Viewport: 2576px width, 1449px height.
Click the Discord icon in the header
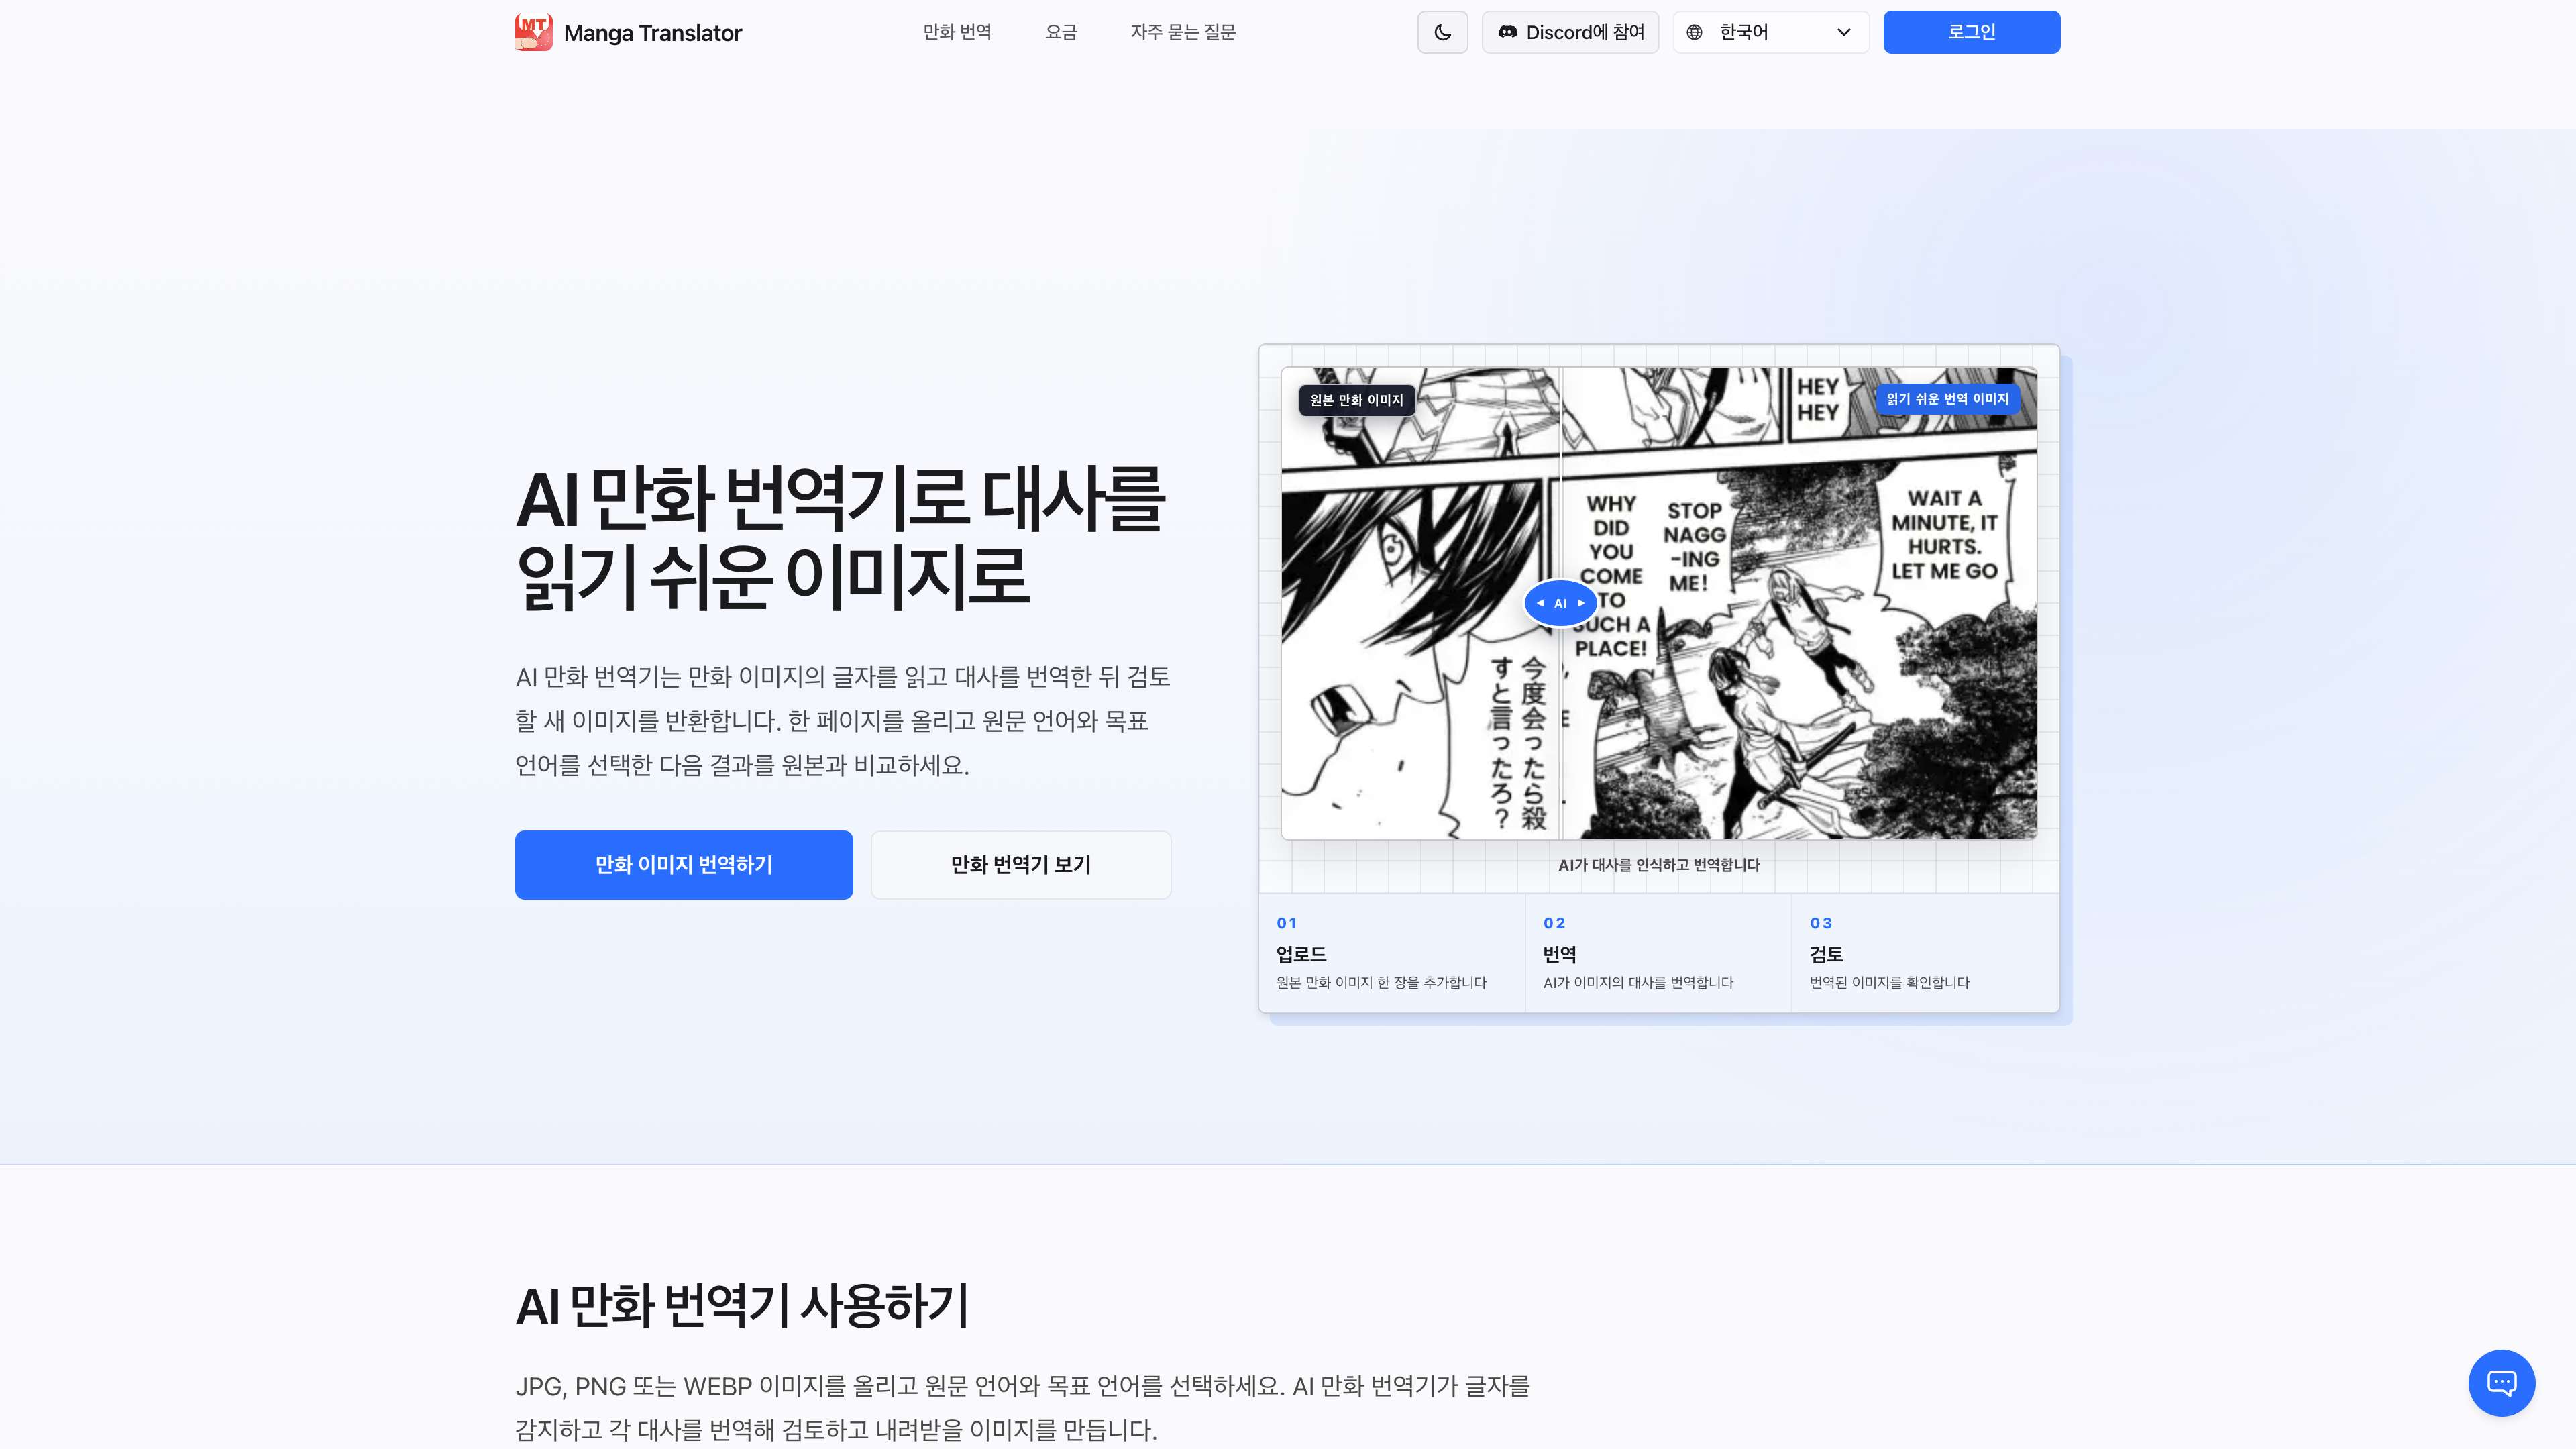(x=1507, y=32)
